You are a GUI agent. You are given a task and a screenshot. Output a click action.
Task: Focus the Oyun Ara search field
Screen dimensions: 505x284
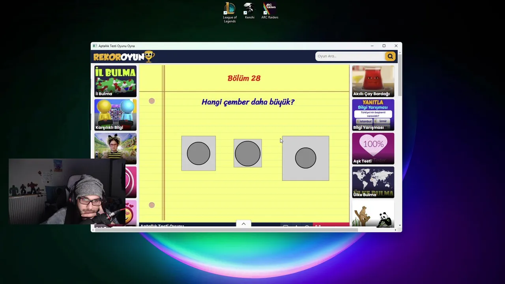tap(350, 56)
